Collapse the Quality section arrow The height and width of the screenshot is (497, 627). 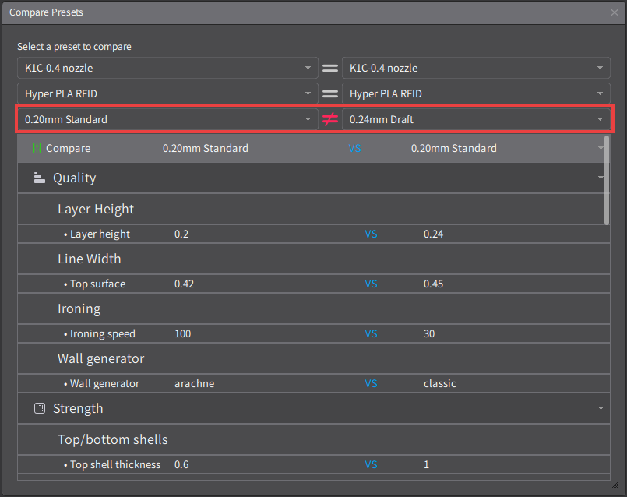(x=601, y=178)
